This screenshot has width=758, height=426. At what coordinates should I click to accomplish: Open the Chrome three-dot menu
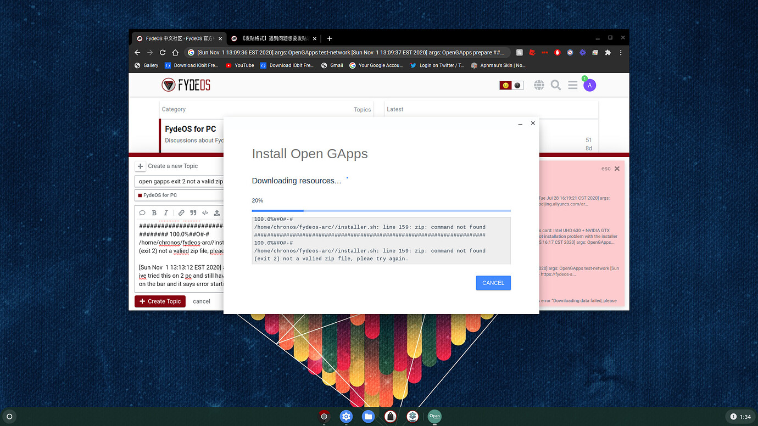click(x=621, y=53)
